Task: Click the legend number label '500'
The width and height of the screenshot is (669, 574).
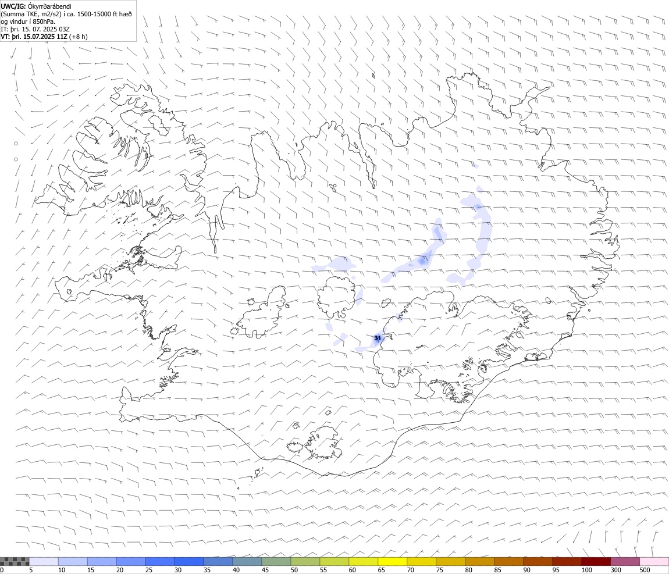Action: click(x=645, y=570)
